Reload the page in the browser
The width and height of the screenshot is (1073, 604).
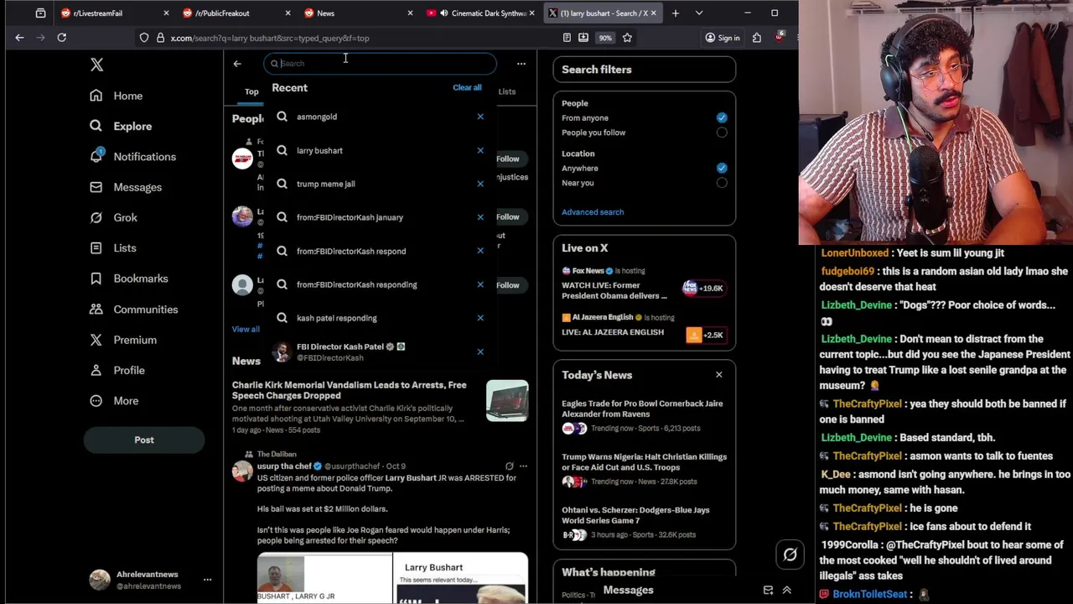[x=61, y=38]
